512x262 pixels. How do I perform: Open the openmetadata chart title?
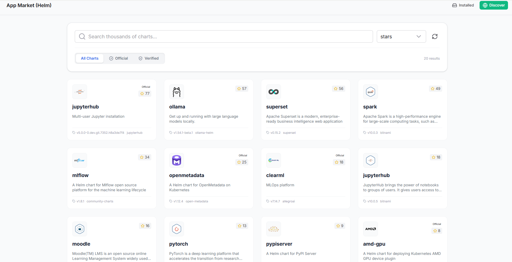(187, 175)
